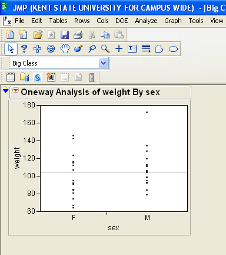Click the New Script icon
This screenshot has height=255, width=226.
coord(24,35)
